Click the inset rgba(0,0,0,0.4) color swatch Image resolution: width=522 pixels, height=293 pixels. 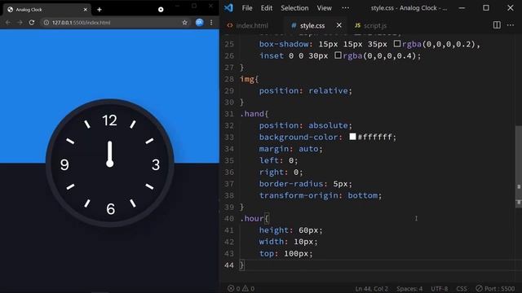tap(338, 55)
